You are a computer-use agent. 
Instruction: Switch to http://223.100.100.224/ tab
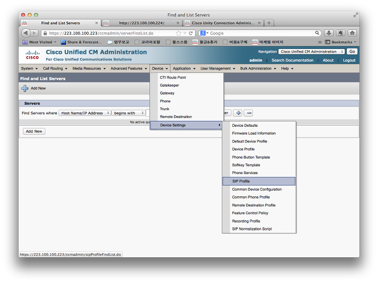coord(142,23)
